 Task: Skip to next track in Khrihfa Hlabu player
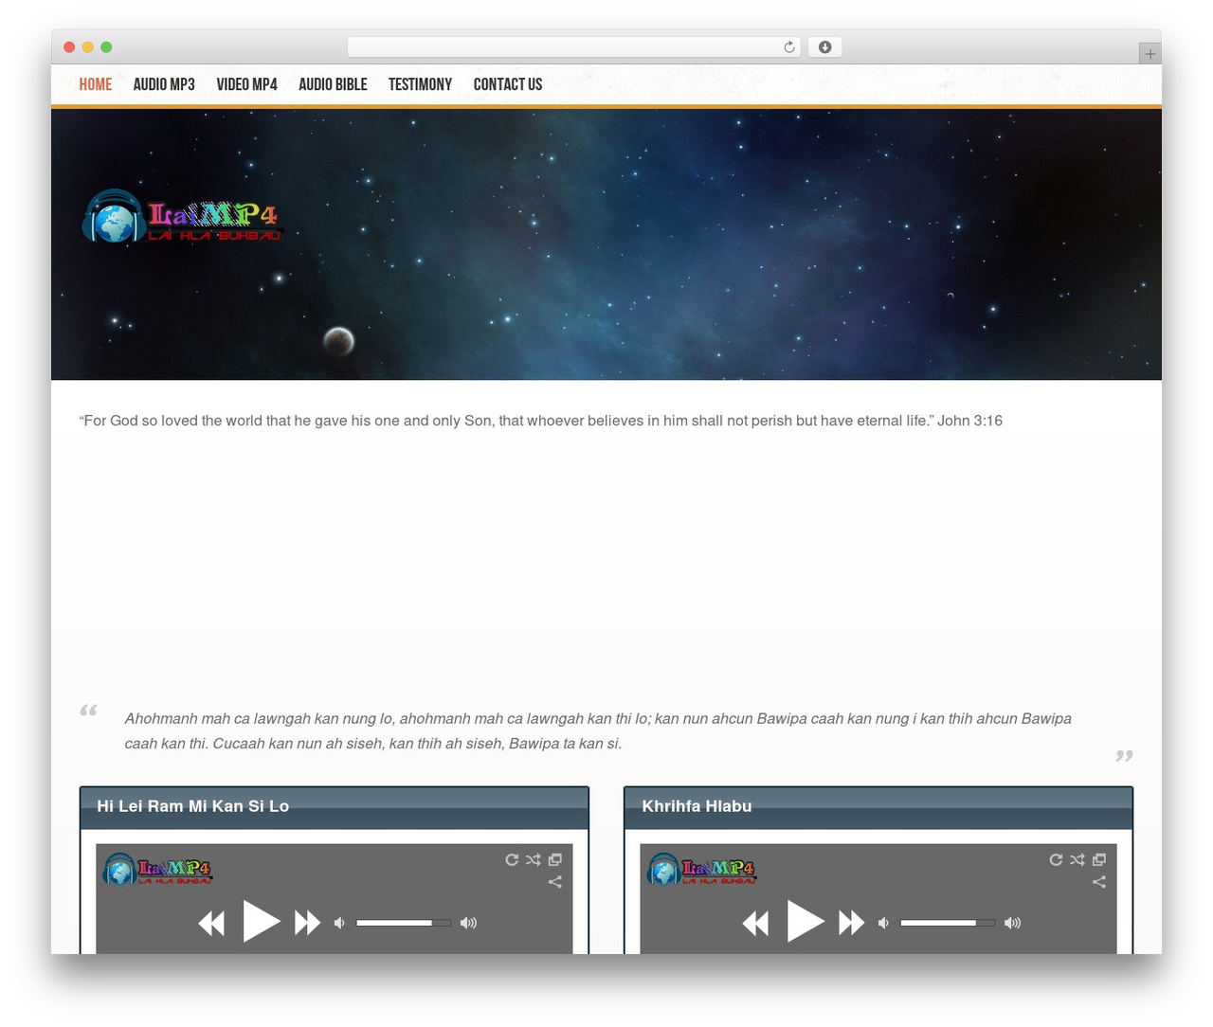(x=851, y=923)
